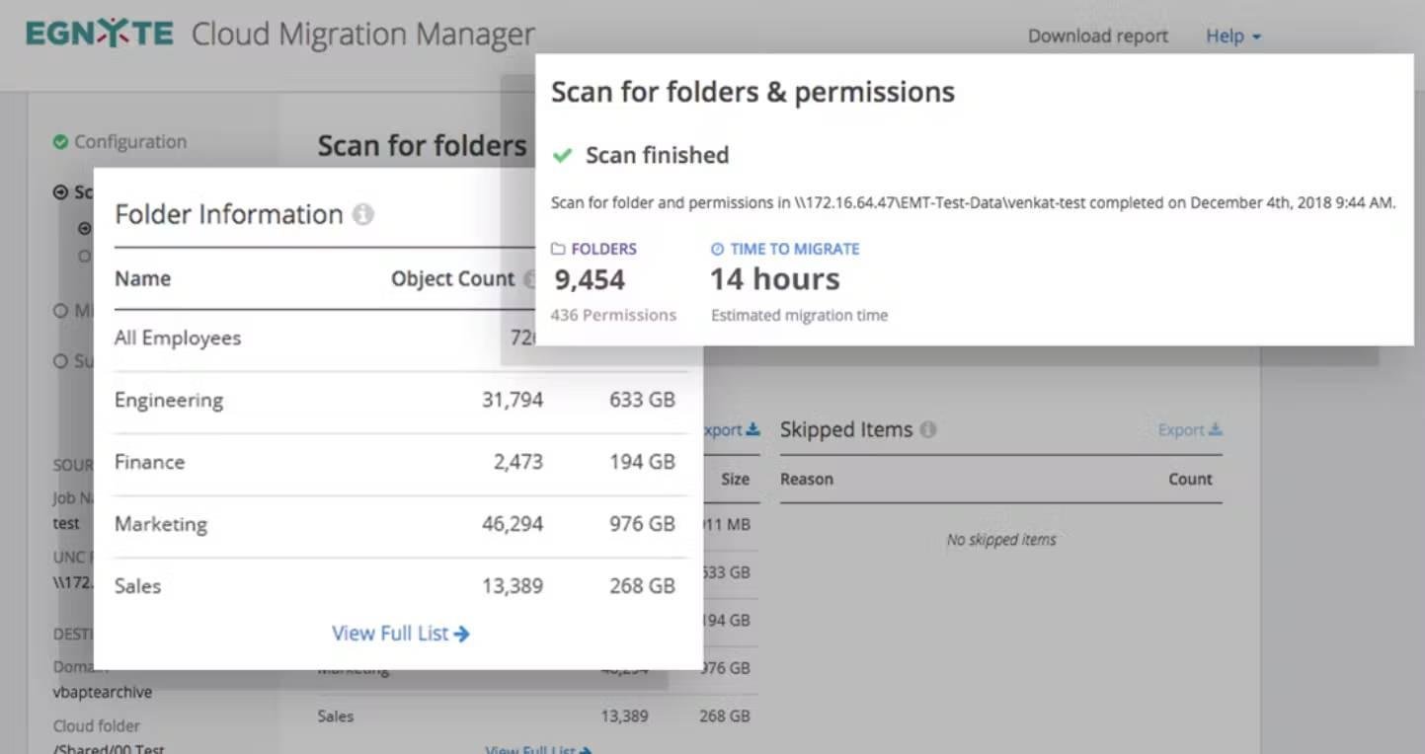Click the Skipped Items heading
The height and width of the screenshot is (754, 1425).
coord(846,430)
